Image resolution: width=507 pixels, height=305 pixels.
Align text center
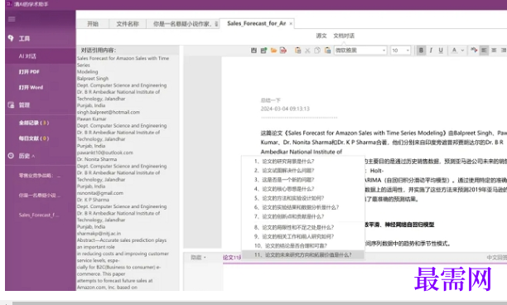(x=494, y=50)
